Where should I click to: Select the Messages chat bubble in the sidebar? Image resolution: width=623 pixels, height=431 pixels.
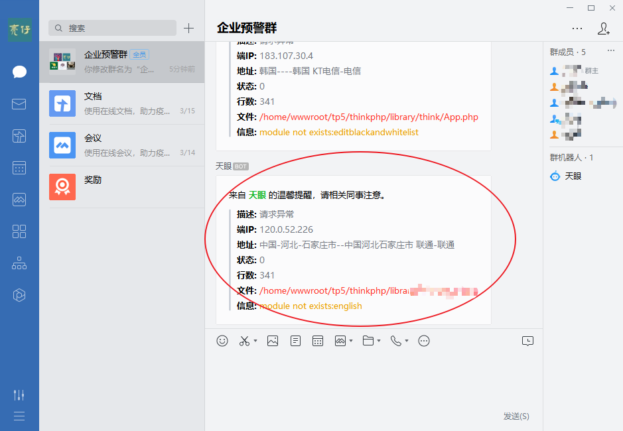click(x=19, y=72)
